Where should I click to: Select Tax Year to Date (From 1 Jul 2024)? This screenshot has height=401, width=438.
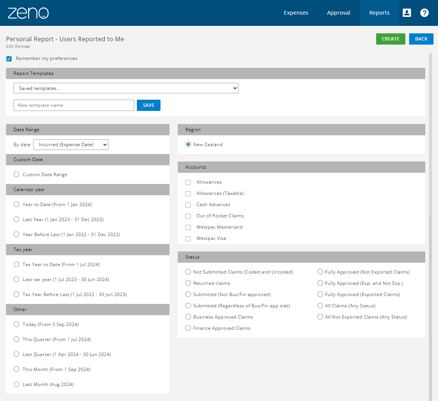point(16,264)
